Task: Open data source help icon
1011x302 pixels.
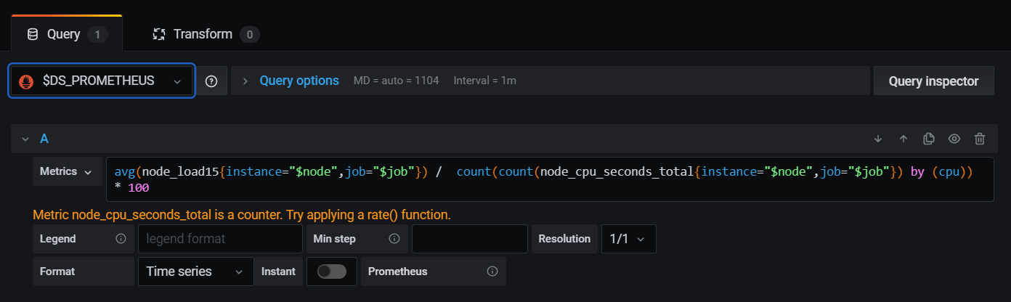Action: click(211, 81)
